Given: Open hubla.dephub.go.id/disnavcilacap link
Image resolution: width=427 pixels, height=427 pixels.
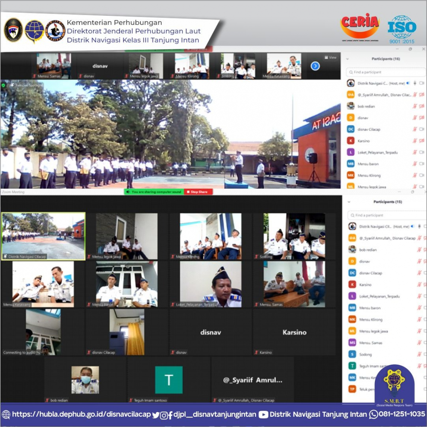Looking at the screenshot, I should click(x=81, y=415).
